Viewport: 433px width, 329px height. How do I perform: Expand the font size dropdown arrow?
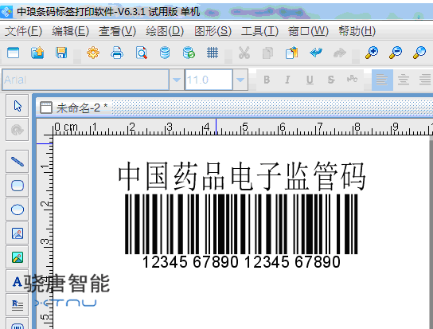tap(240, 80)
